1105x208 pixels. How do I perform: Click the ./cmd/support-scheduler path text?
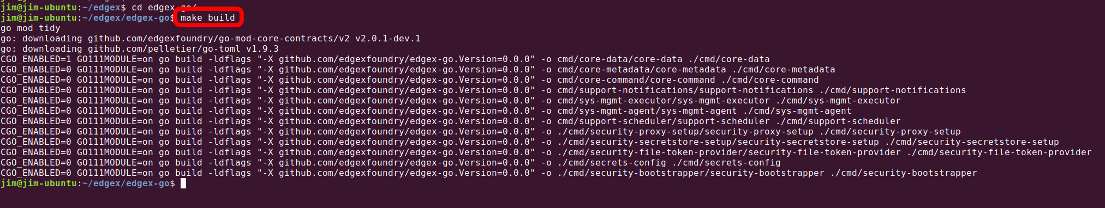point(838,121)
